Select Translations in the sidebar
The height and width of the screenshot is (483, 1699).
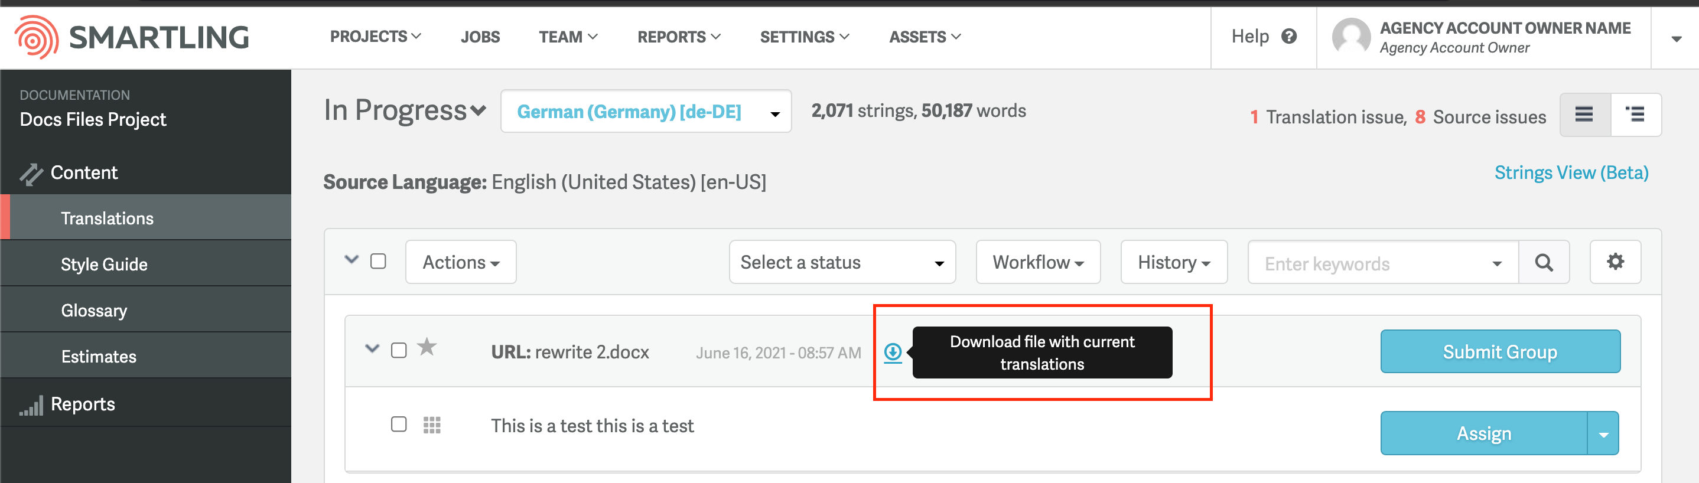point(146,217)
